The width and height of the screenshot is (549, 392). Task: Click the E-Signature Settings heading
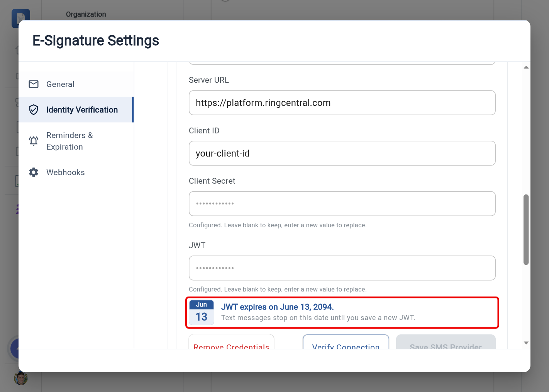[x=96, y=41]
